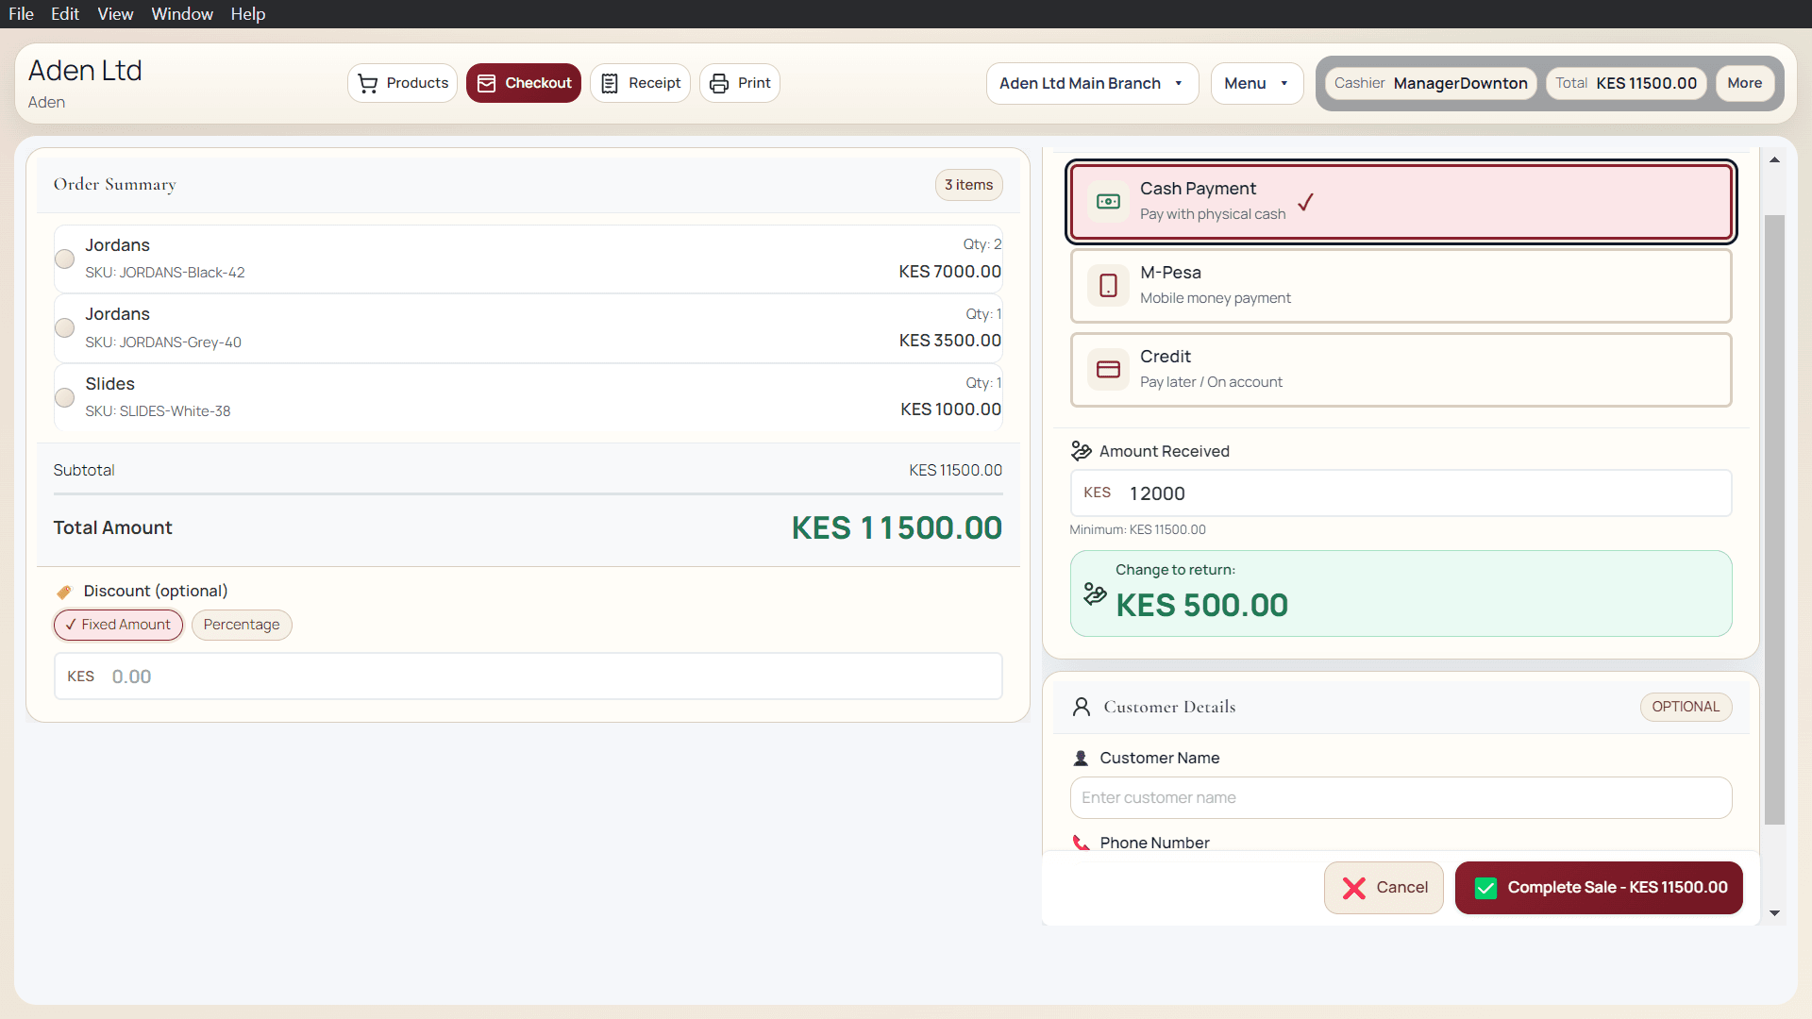
Task: Click the Customer Details person outline icon
Action: (x=1082, y=707)
